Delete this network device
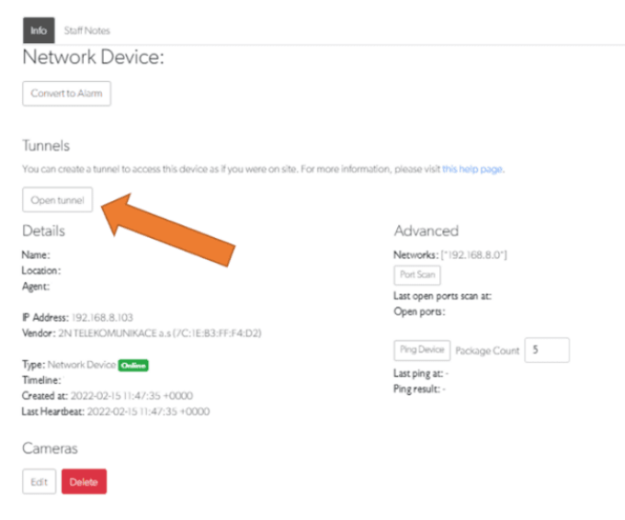The height and width of the screenshot is (520, 625). click(x=84, y=480)
